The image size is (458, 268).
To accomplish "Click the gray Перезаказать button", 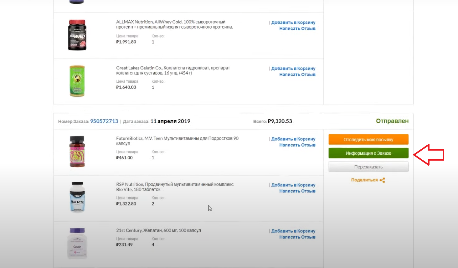I will tap(368, 167).
